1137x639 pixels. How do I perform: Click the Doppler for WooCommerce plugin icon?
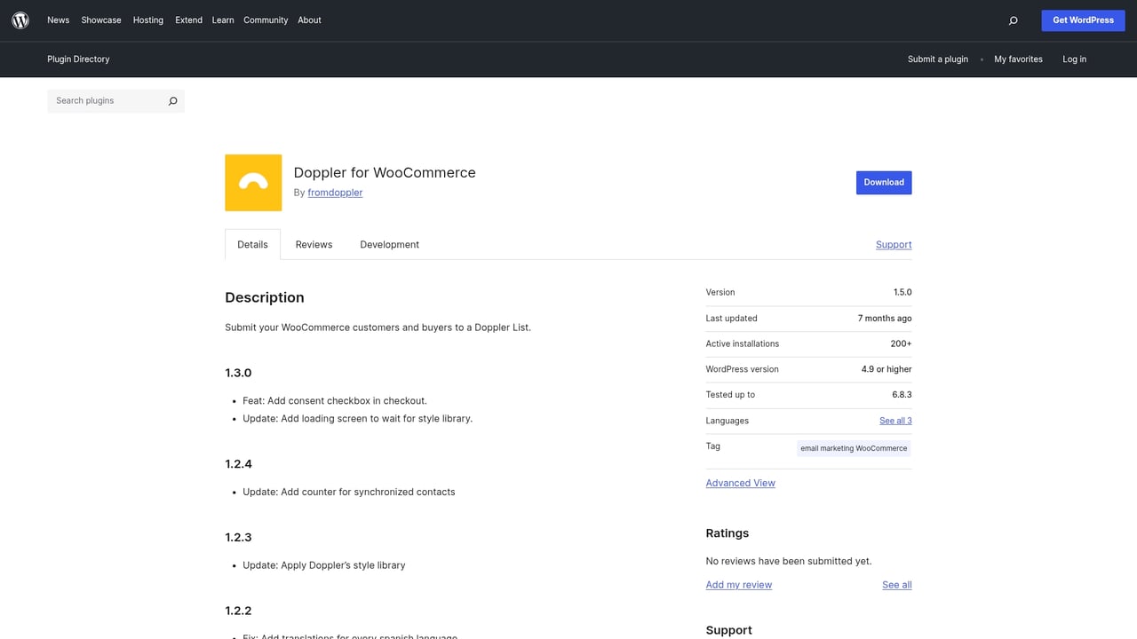pyautogui.click(x=252, y=182)
